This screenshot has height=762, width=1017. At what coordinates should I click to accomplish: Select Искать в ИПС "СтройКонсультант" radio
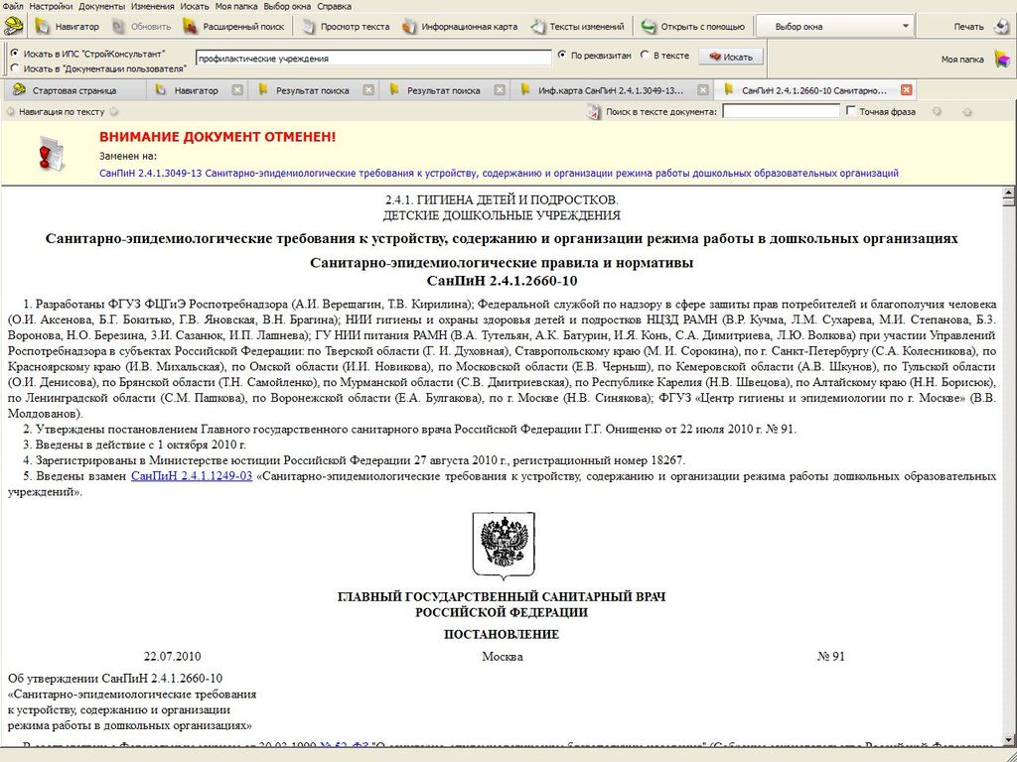coord(14,53)
